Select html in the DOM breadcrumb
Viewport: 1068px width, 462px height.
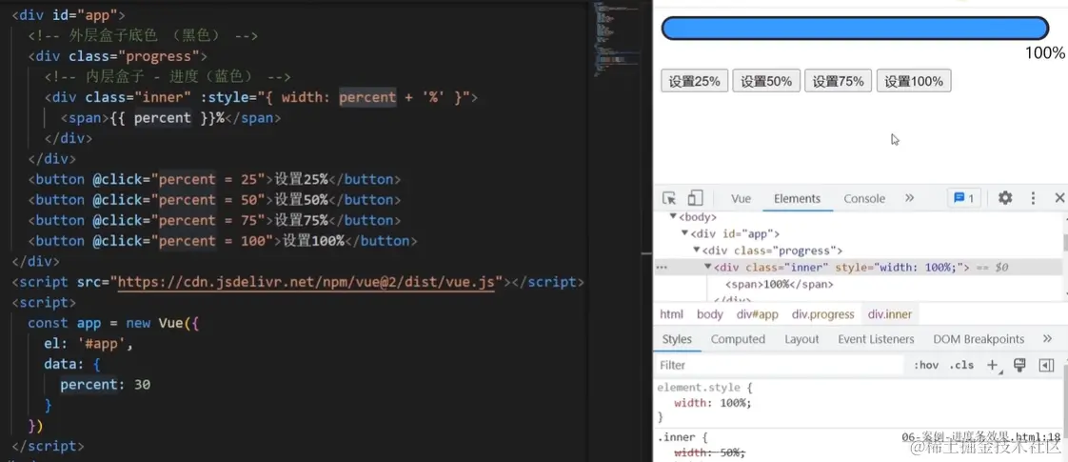click(672, 314)
